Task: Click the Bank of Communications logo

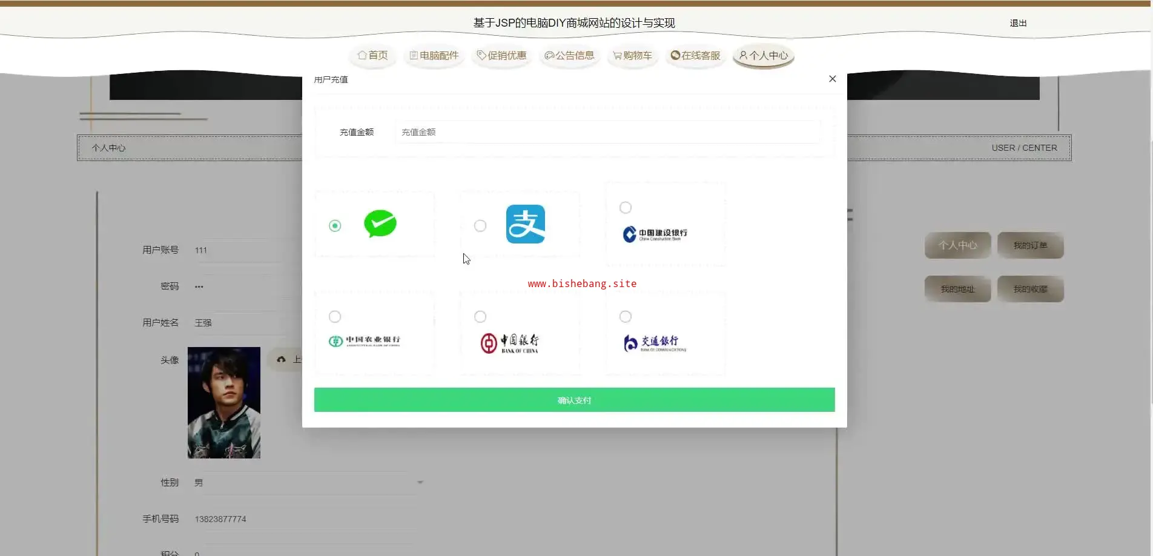Action: pos(655,343)
